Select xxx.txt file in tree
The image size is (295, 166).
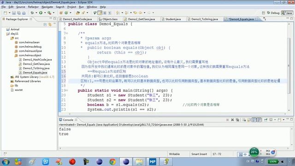(17, 90)
